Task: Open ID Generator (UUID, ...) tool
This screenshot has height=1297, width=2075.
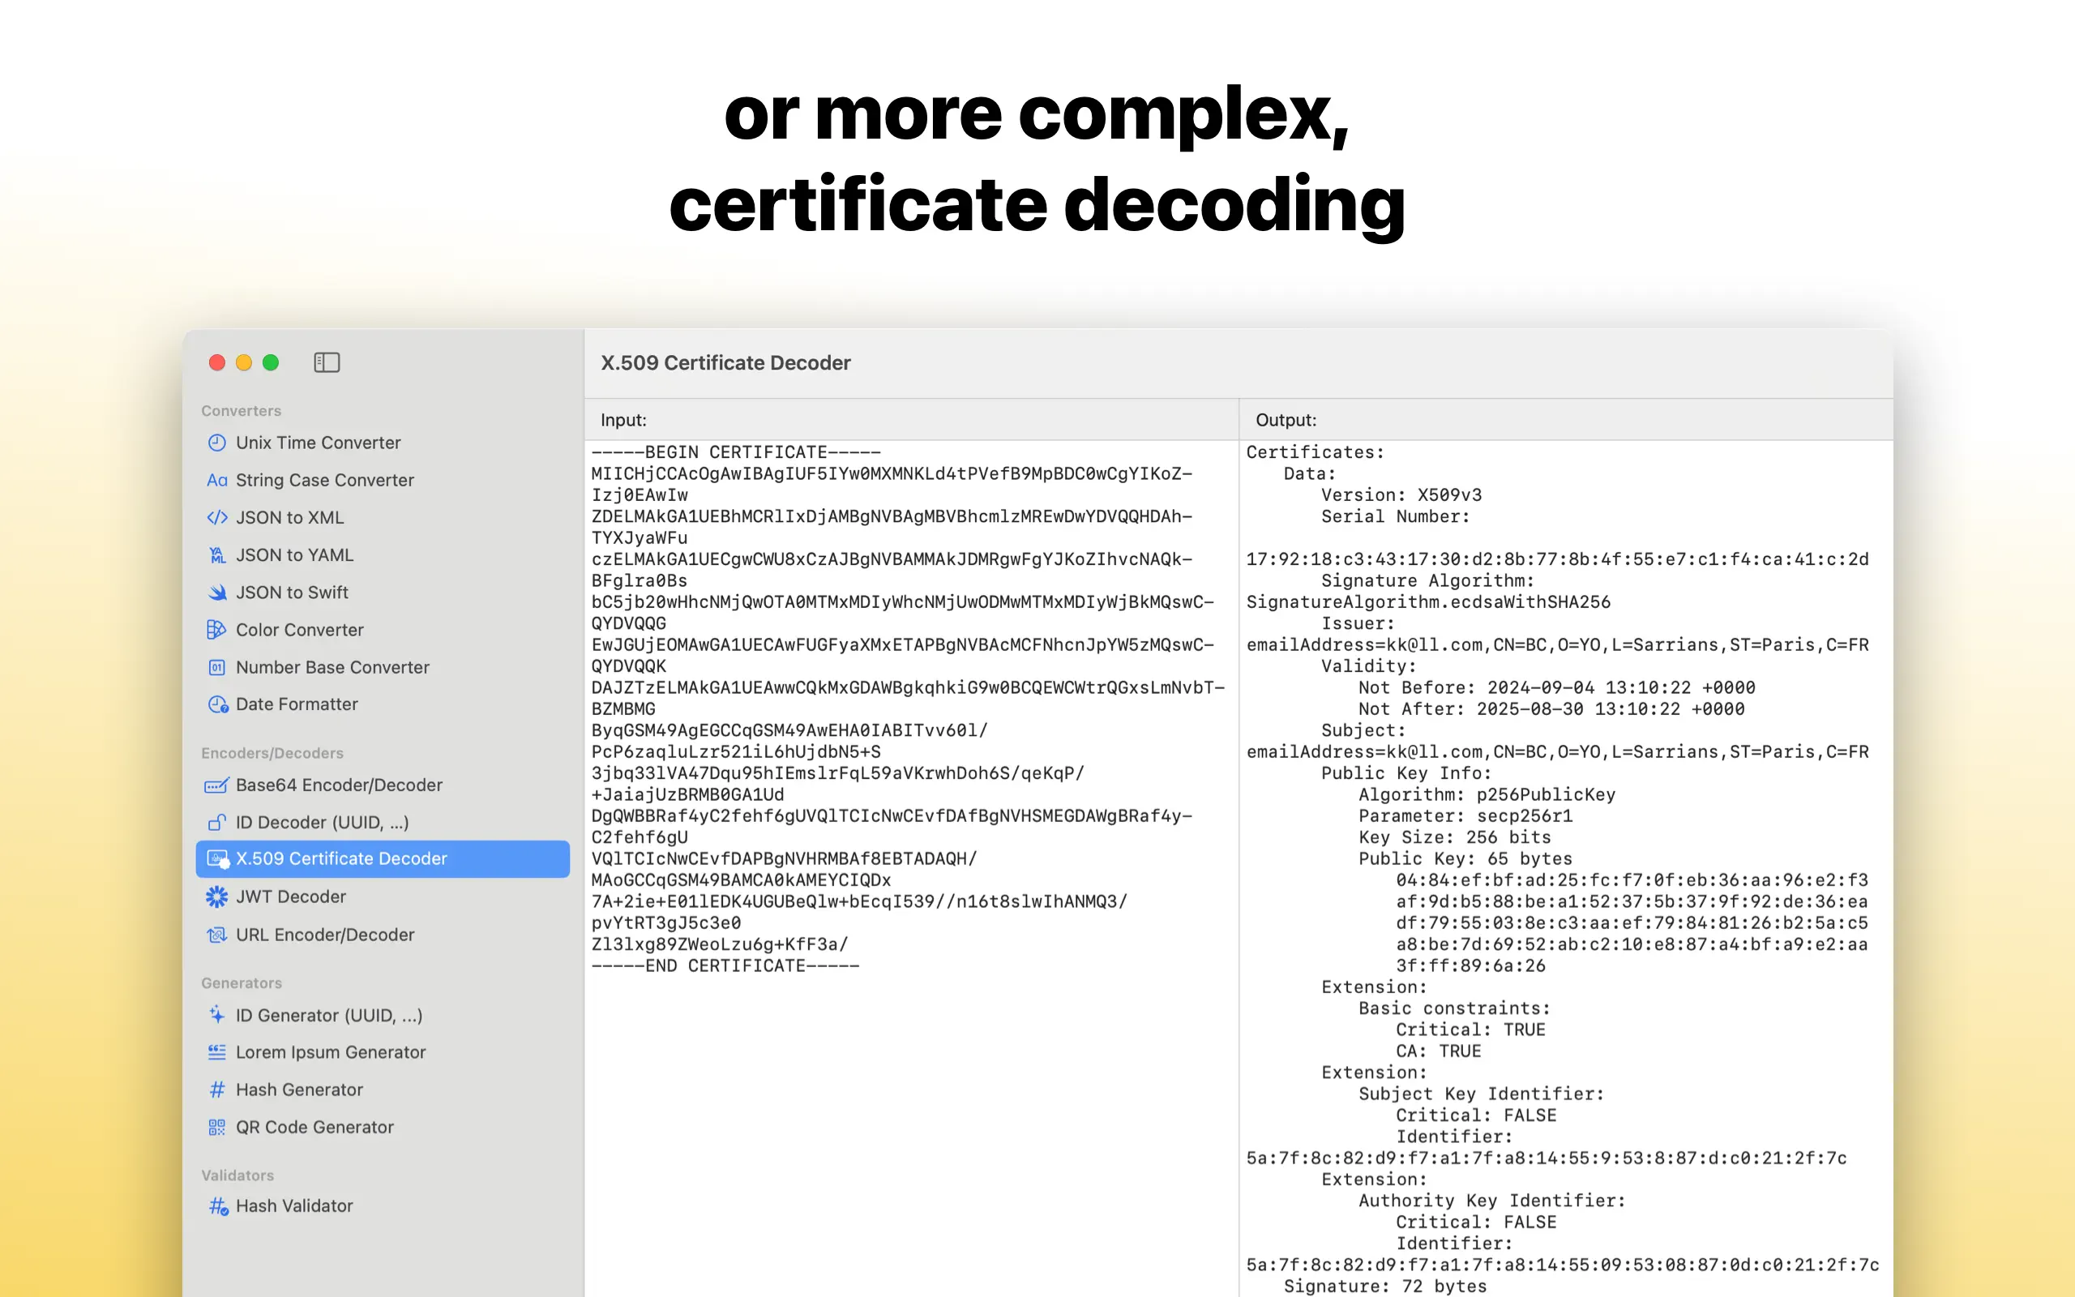Action: 328,1016
